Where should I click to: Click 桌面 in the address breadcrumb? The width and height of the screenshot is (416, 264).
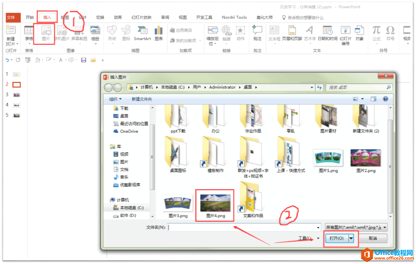pyautogui.click(x=248, y=87)
